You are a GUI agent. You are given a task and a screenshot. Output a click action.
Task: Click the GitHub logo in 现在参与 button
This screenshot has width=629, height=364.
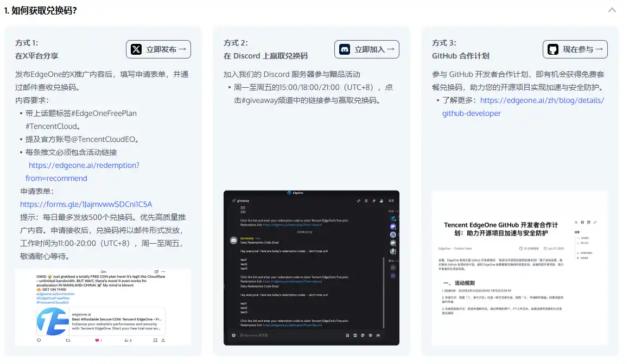[x=552, y=49]
